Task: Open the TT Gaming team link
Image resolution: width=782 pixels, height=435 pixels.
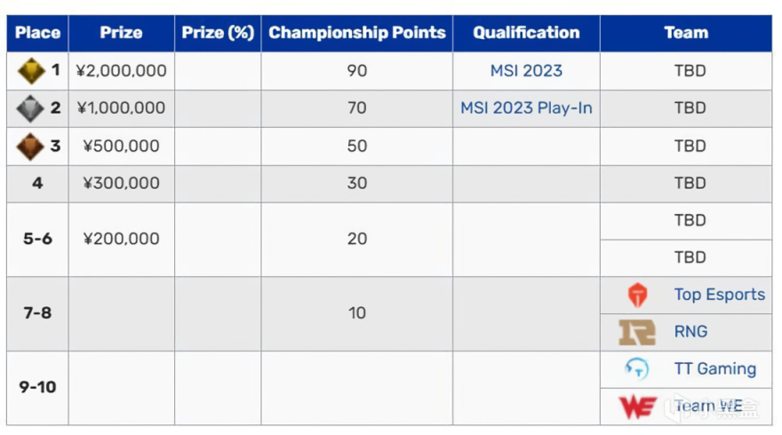Action: 714,368
